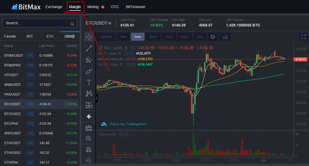Switch to the USDⓈ market tab
309x166 pixels.
[x=70, y=36]
